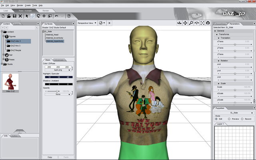Open the Opacity map None dropdown

58,94
